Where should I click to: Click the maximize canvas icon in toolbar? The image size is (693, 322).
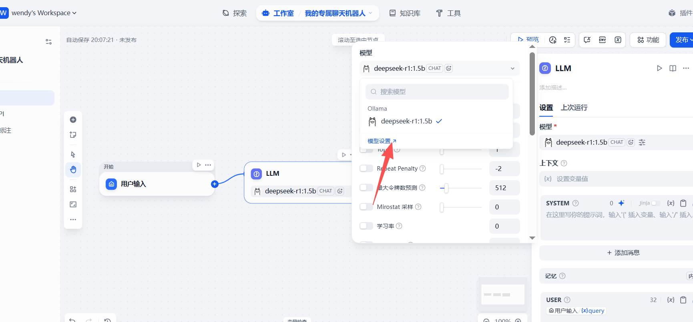tap(73, 205)
